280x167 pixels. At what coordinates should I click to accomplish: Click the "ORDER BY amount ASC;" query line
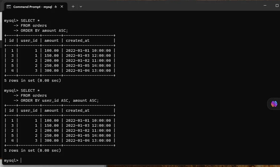[44, 31]
